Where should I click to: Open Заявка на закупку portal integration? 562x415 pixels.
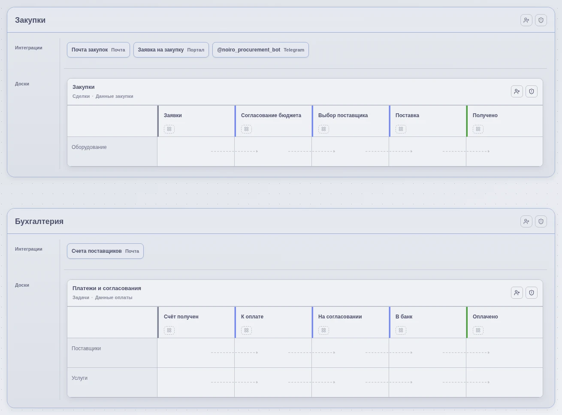pyautogui.click(x=171, y=50)
